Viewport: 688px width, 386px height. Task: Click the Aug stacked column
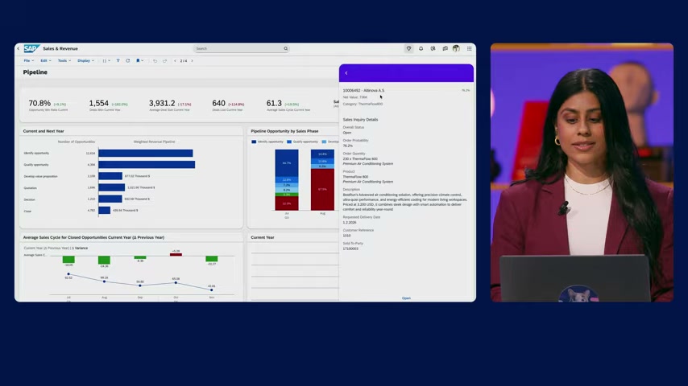322,179
